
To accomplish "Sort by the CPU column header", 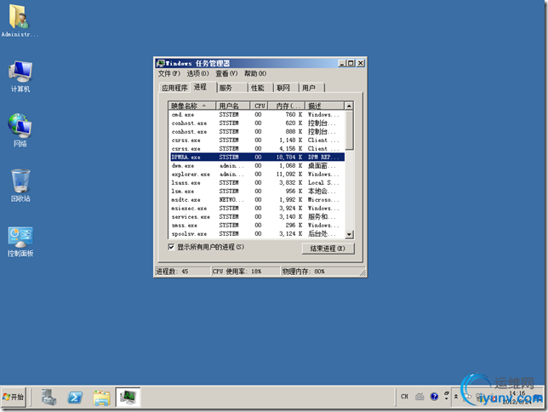I will [259, 106].
